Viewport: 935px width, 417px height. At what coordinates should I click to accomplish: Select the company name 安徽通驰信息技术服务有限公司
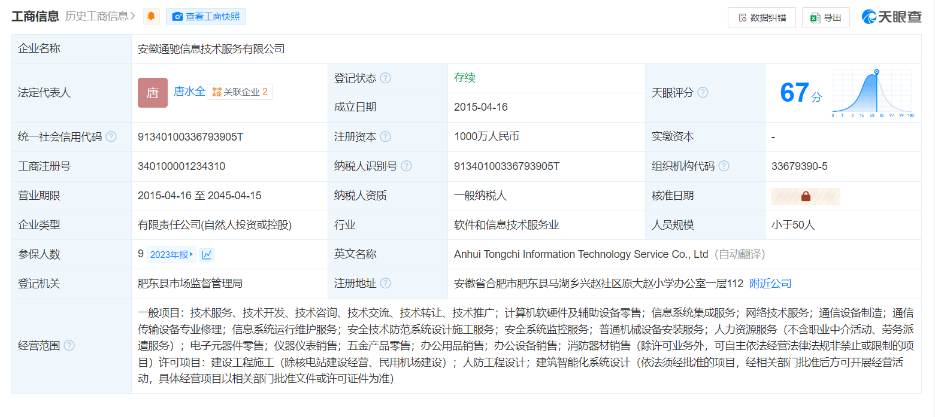click(x=211, y=49)
